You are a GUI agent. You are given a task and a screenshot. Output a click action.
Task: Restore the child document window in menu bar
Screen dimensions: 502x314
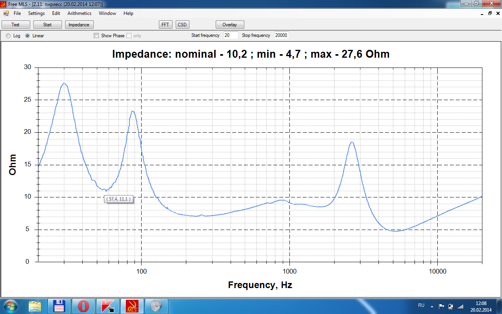click(490, 13)
